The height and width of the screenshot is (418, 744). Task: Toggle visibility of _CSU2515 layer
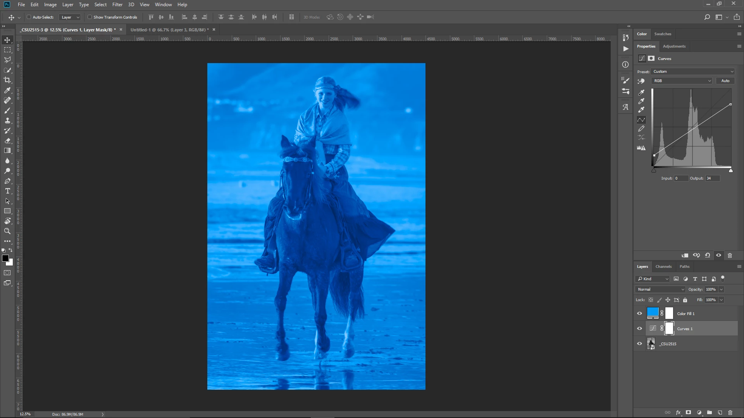(640, 344)
